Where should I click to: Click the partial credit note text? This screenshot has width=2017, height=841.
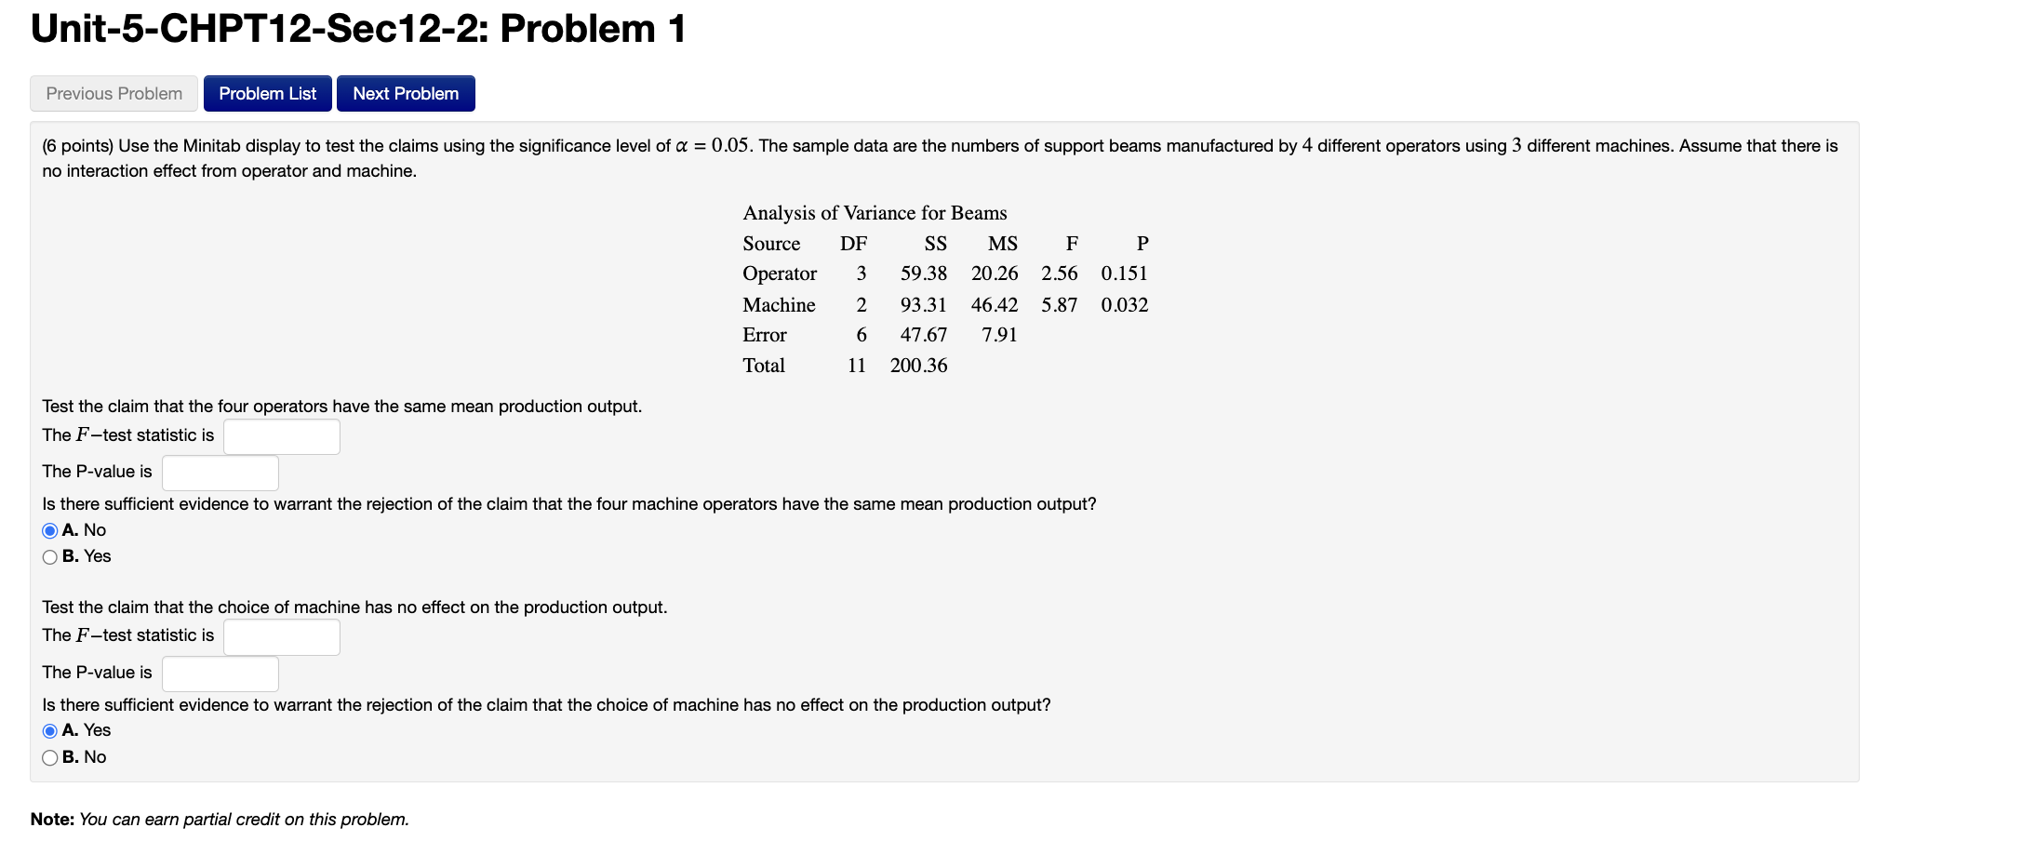pyautogui.click(x=219, y=819)
